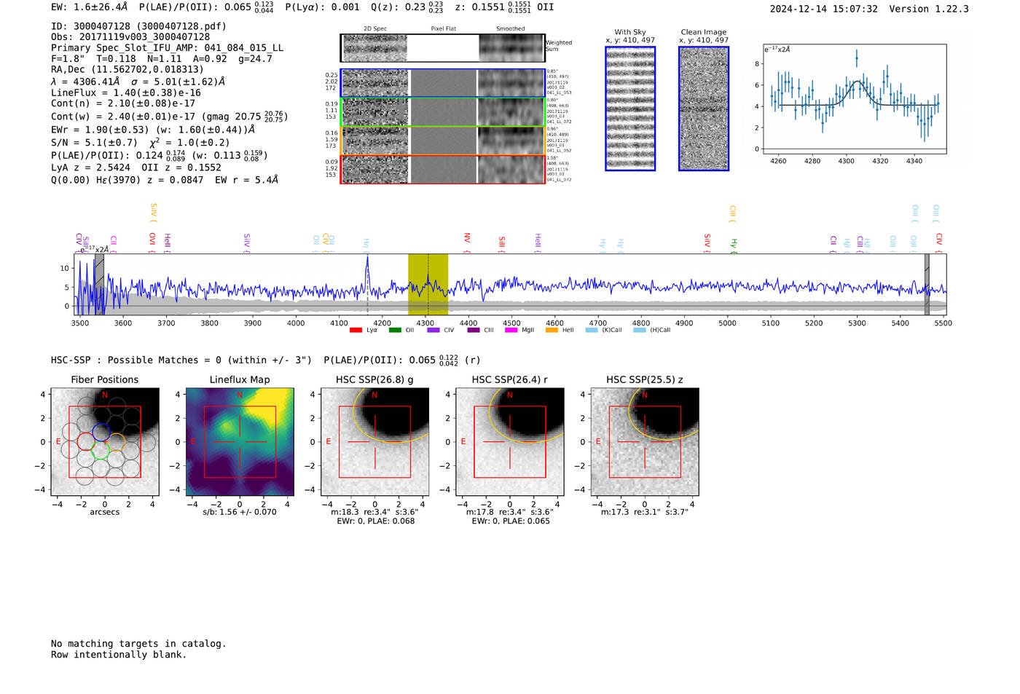Click the LineFlux = 1.40(±0.38)e-16 text
Screen dimensions: 1020x694
pos(126,93)
